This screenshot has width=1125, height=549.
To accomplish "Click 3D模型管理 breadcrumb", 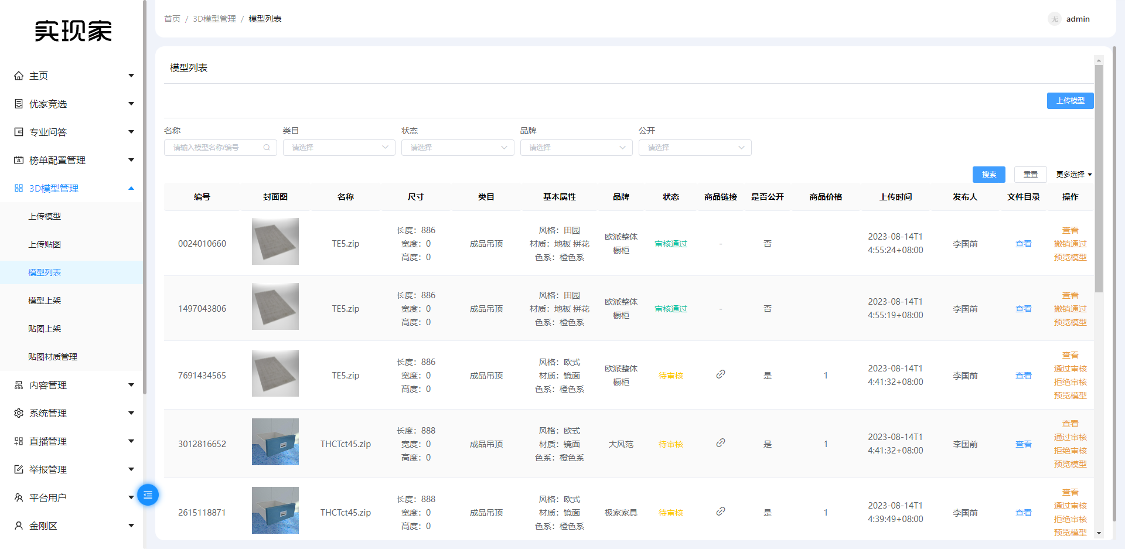I will pos(214,19).
